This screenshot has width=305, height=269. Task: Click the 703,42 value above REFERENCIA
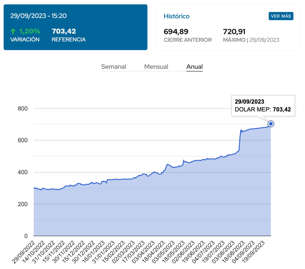pos(64,31)
